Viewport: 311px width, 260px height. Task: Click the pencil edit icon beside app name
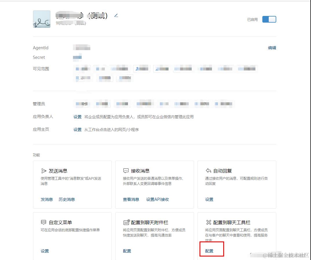coord(116,15)
